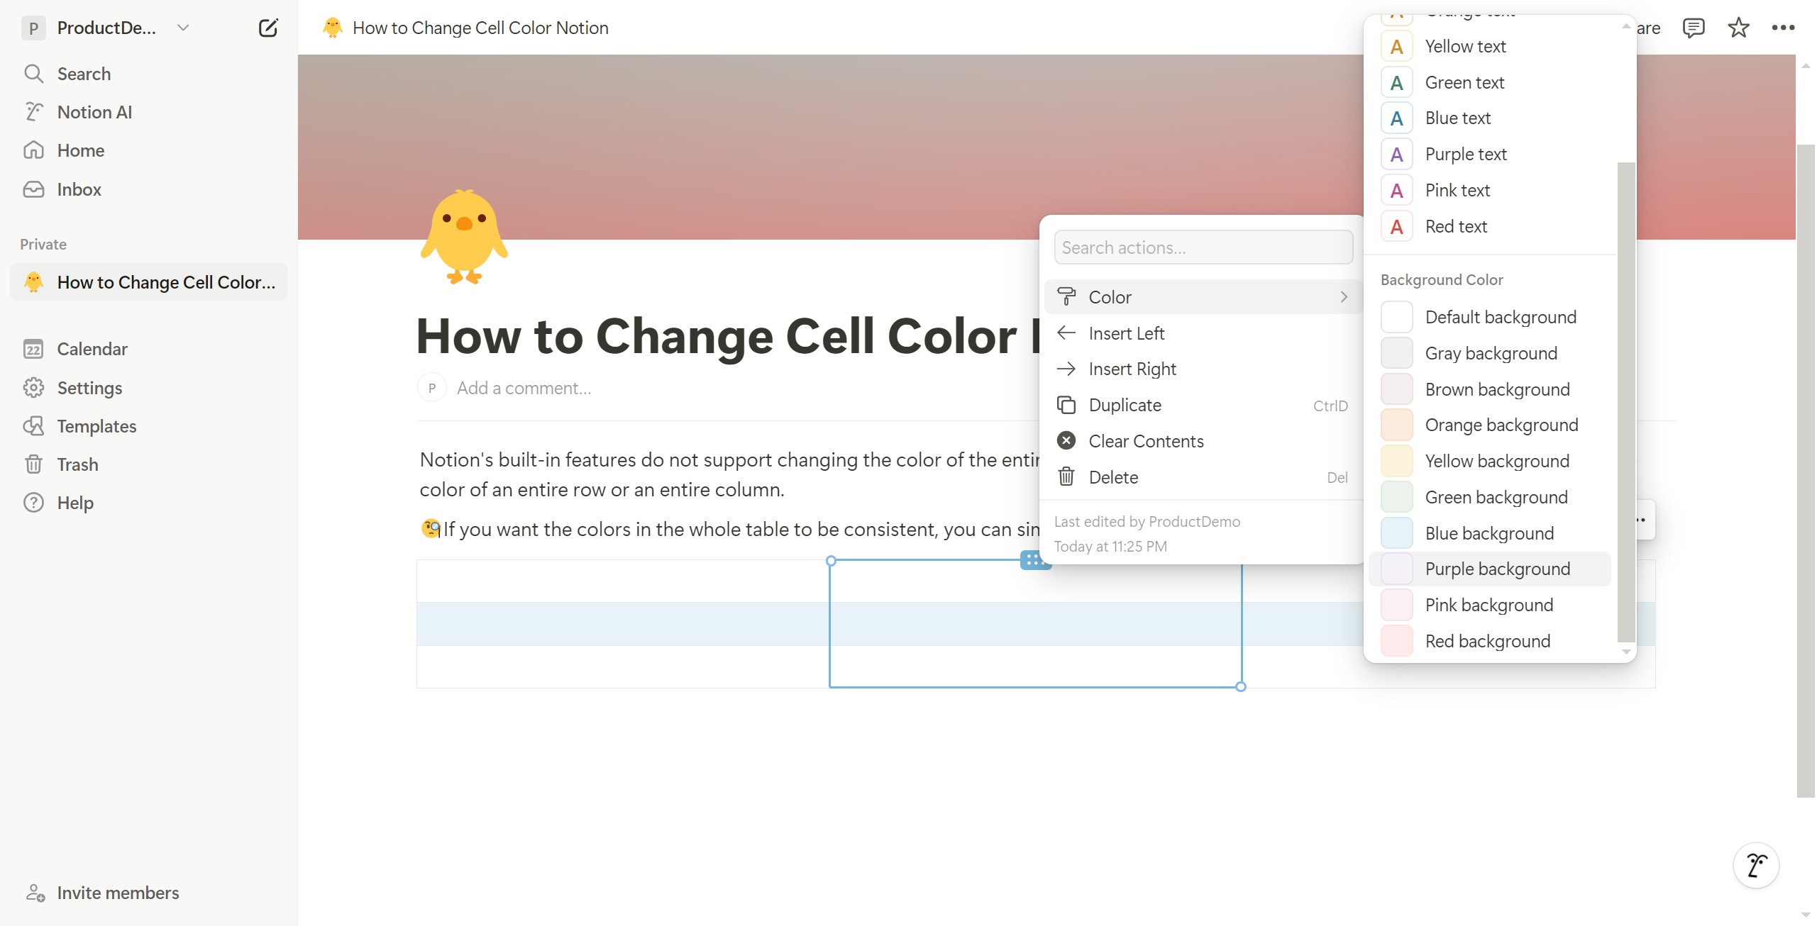Select Red background
Image resolution: width=1817 pixels, height=926 pixels.
tap(1490, 641)
